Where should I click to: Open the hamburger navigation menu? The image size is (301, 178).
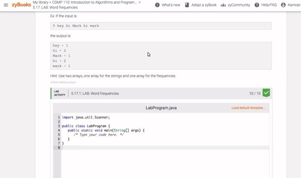click(x=6, y=5)
